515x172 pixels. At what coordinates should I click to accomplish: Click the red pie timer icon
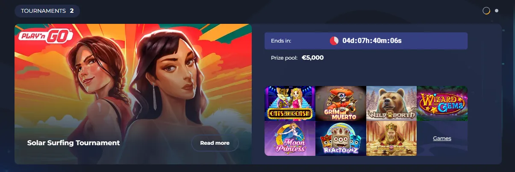[334, 41]
